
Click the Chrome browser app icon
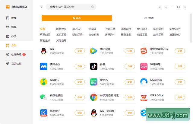pos(94,97)
